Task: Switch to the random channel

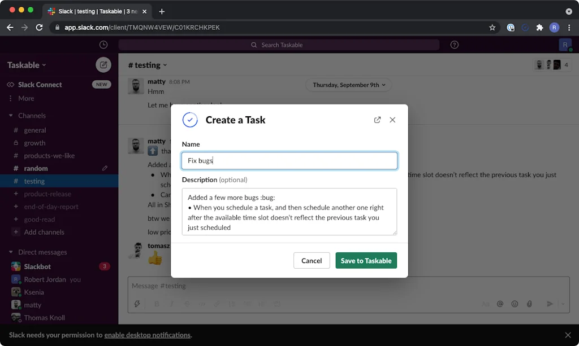Action: click(x=35, y=168)
